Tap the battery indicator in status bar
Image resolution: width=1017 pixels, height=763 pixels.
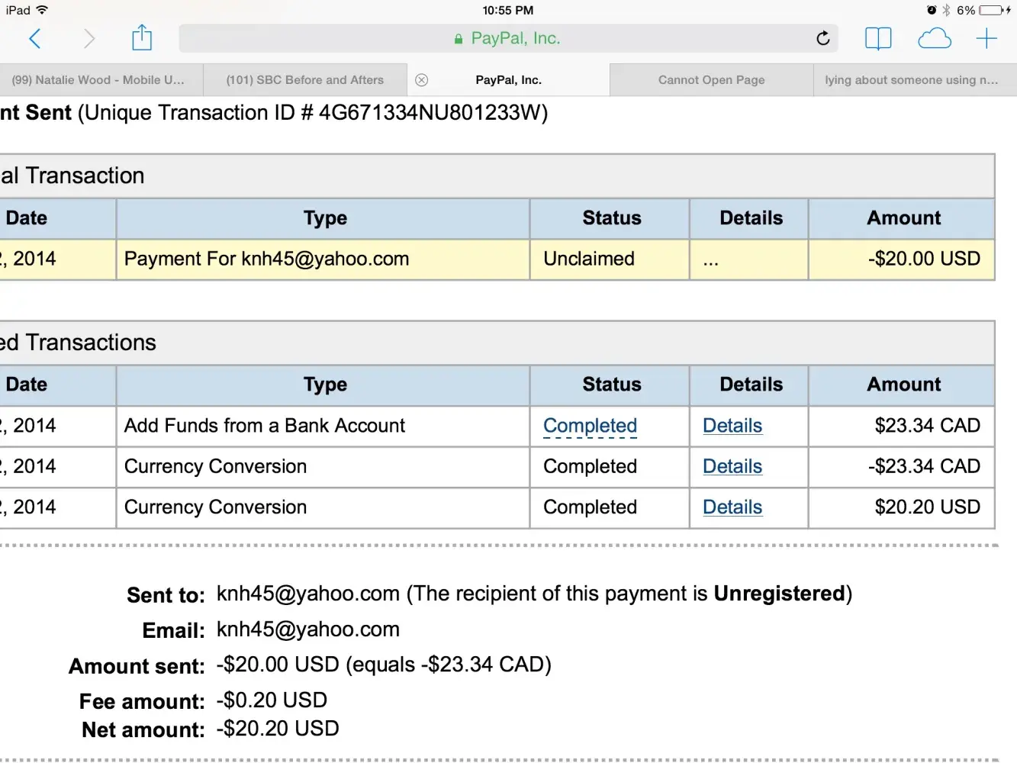pos(993,11)
